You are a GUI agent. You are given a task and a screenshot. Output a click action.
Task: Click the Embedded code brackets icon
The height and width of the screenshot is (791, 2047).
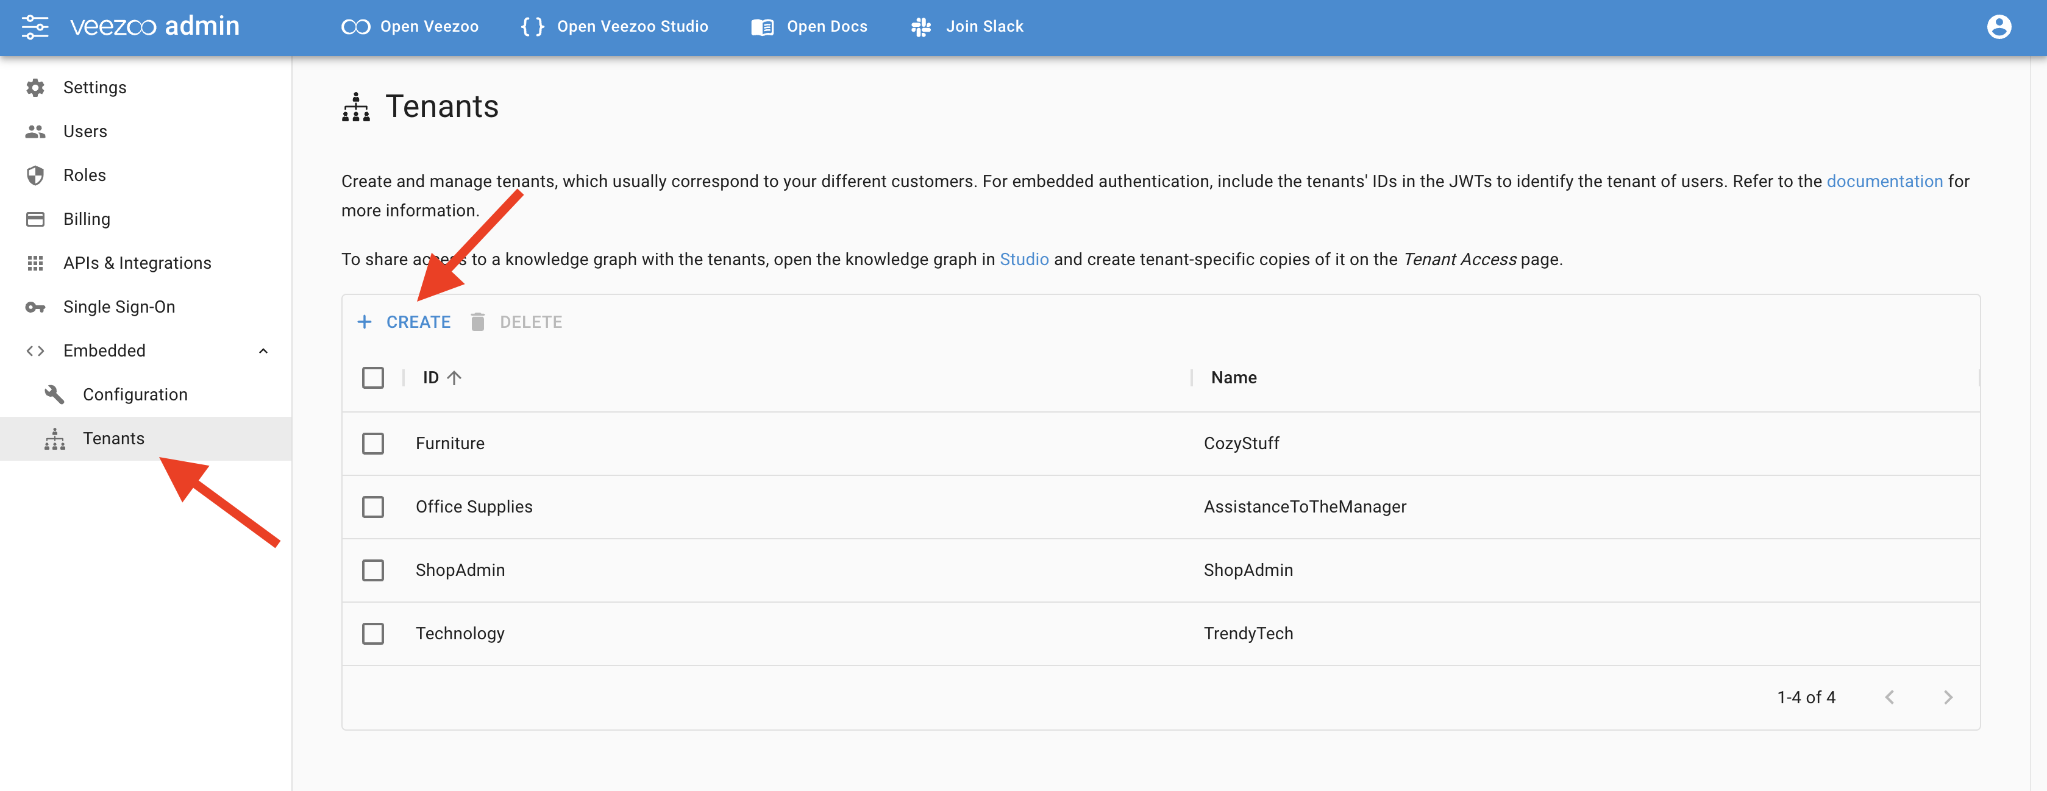(35, 351)
